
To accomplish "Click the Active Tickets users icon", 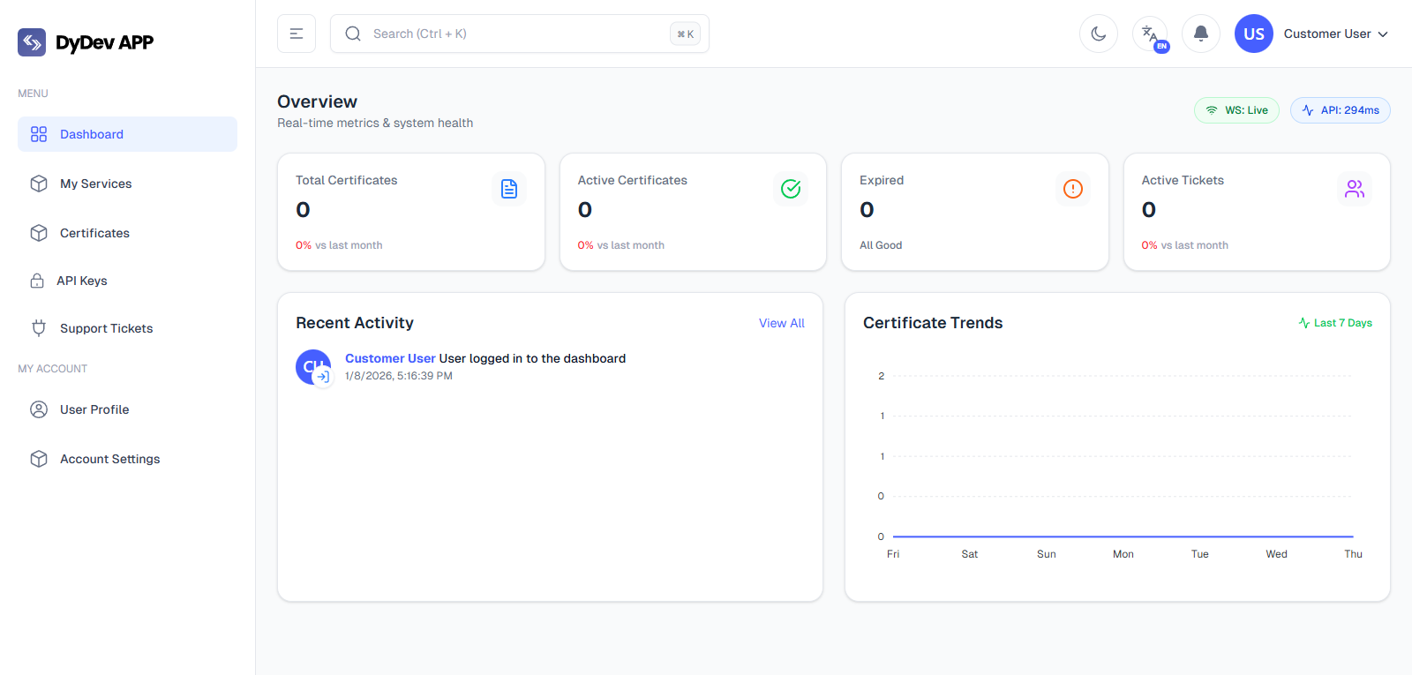I will point(1354,189).
